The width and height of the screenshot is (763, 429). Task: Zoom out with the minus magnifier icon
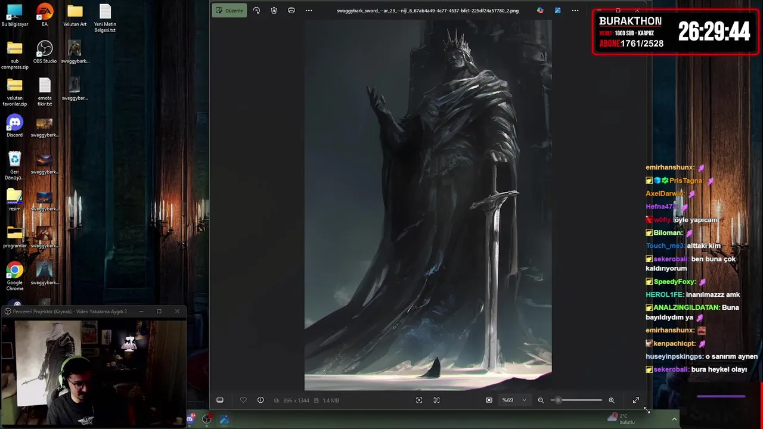click(541, 400)
